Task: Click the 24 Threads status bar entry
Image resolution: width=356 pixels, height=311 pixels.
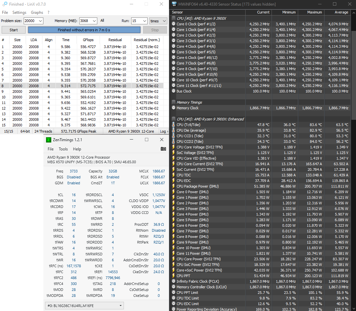Action: [x=43, y=131]
